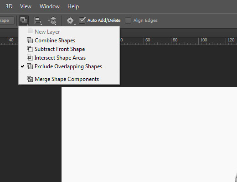Click the Subtract Front Shape icon
Screen dimensions: 237x182
click(30, 49)
